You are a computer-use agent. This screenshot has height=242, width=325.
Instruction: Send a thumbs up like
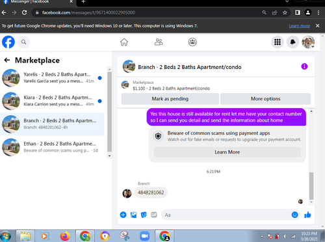(307, 215)
